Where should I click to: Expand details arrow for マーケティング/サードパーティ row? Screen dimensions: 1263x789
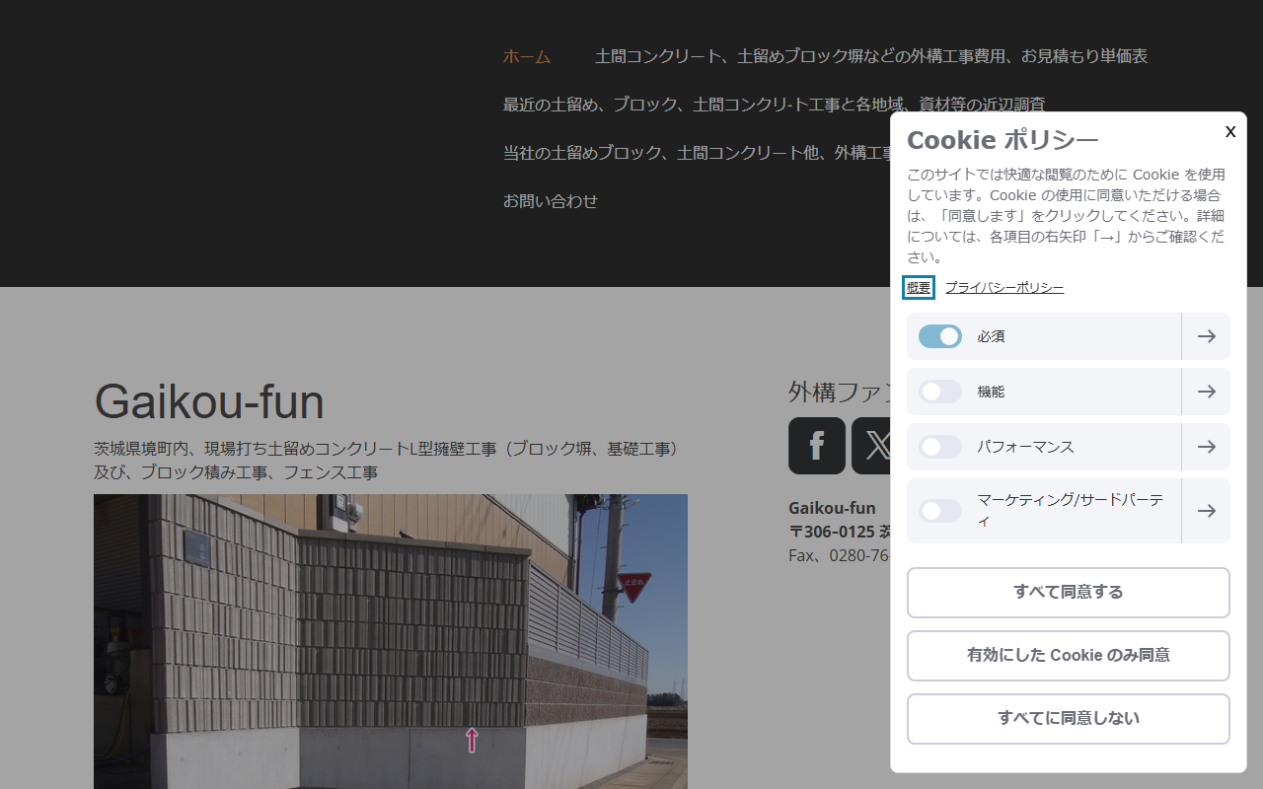coord(1206,511)
